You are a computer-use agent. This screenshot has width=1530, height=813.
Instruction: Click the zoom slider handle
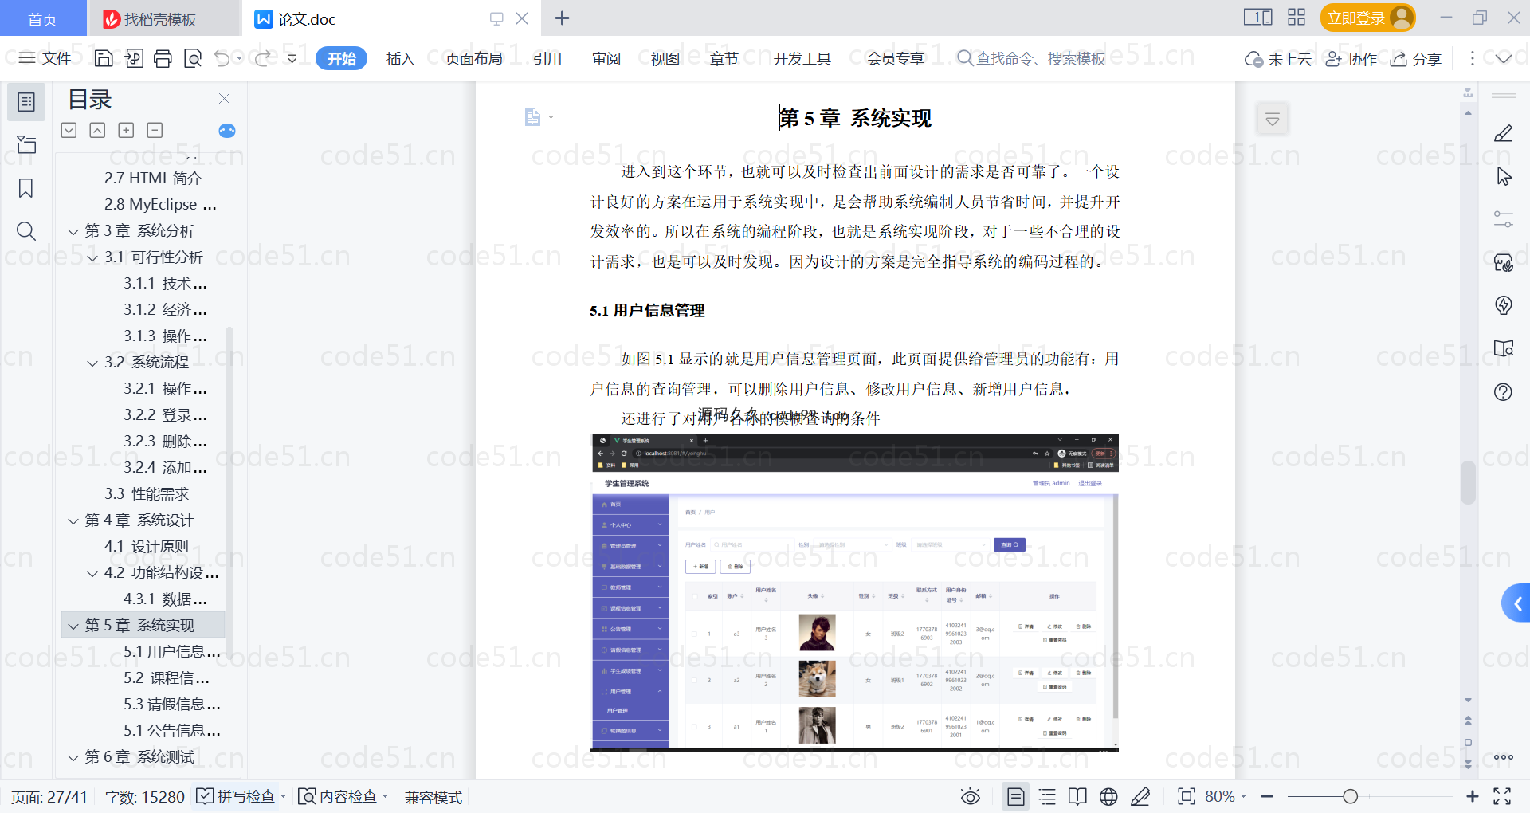pyautogui.click(x=1350, y=796)
